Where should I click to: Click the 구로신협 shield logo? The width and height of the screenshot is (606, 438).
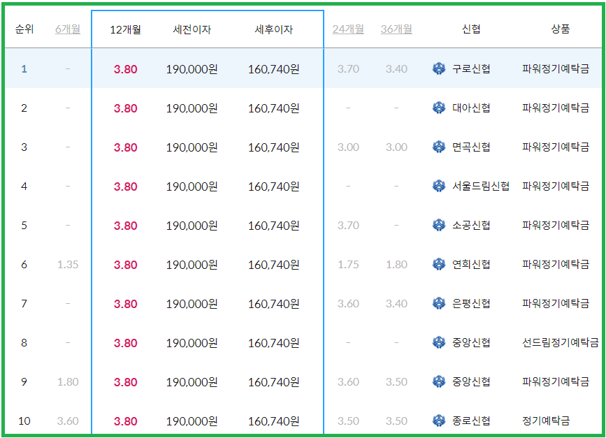point(438,69)
